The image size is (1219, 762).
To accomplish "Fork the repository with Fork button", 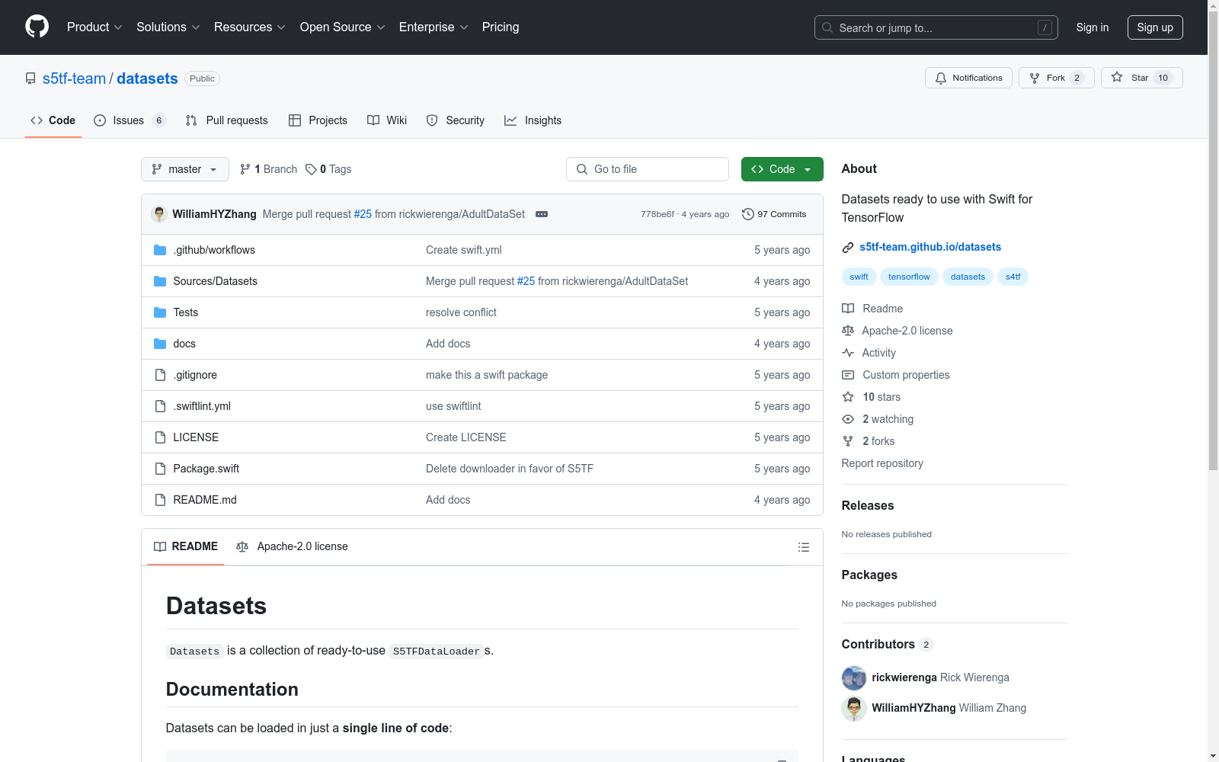I will point(1056,78).
